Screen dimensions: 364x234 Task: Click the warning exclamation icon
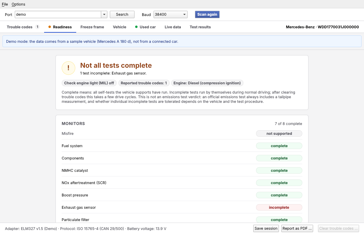coord(68,68)
